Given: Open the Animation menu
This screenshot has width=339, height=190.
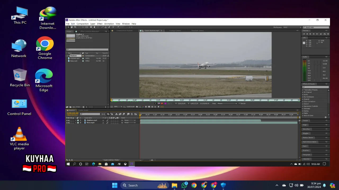Looking at the screenshot, I should click(109, 24).
